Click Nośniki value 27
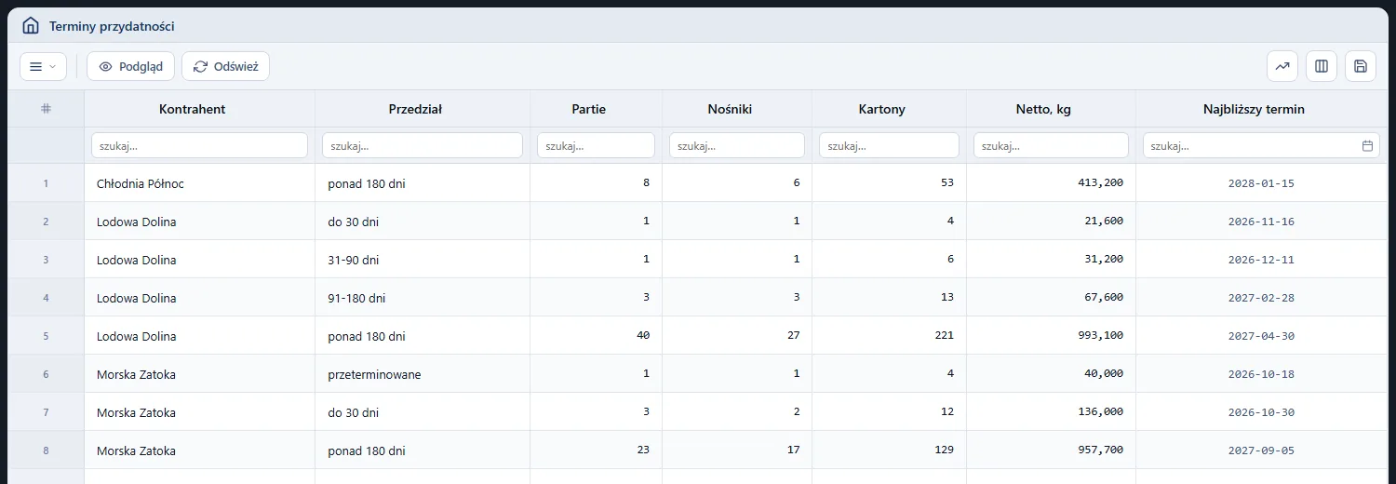 tap(794, 336)
